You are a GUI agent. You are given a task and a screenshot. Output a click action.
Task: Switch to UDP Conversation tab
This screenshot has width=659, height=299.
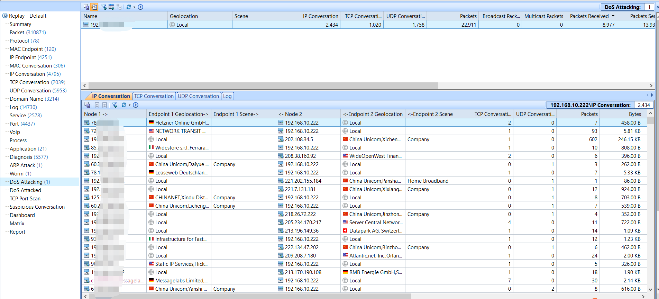(x=198, y=96)
